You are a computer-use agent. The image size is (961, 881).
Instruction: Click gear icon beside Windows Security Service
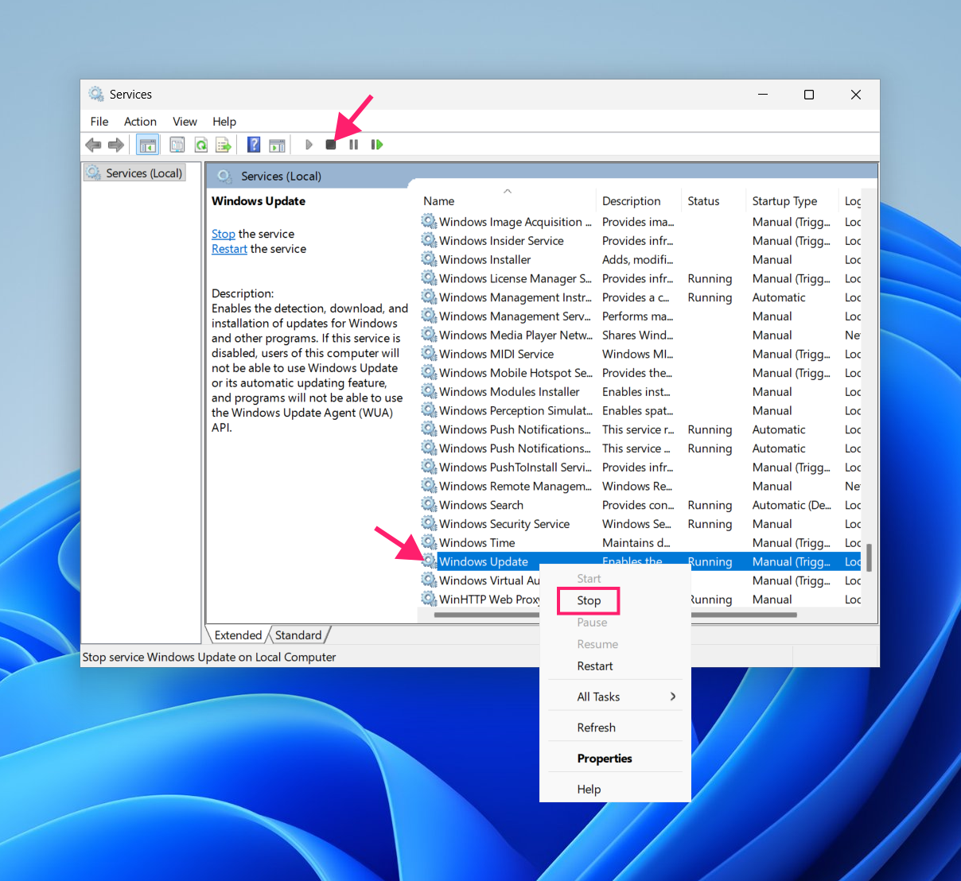tap(429, 524)
